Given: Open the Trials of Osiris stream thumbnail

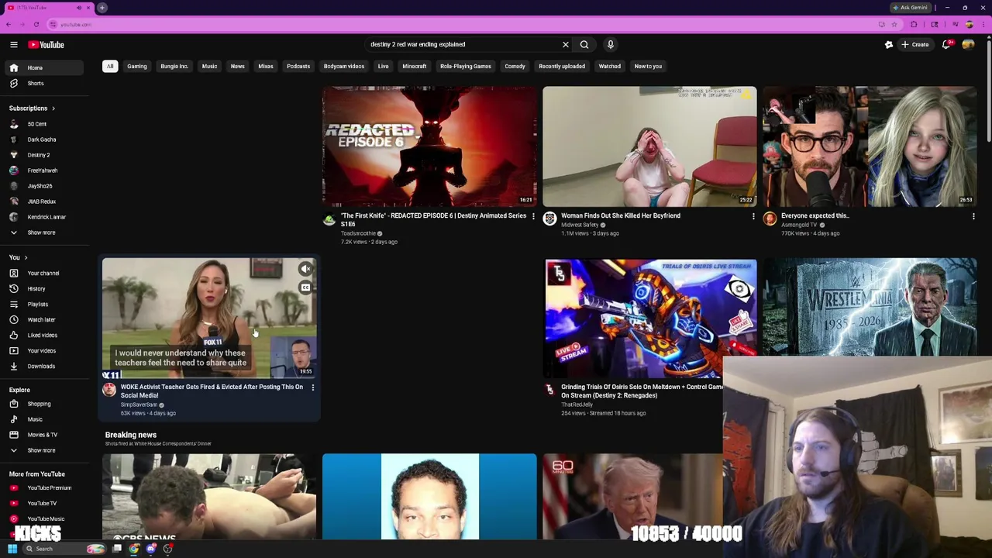Looking at the screenshot, I should pos(650,319).
